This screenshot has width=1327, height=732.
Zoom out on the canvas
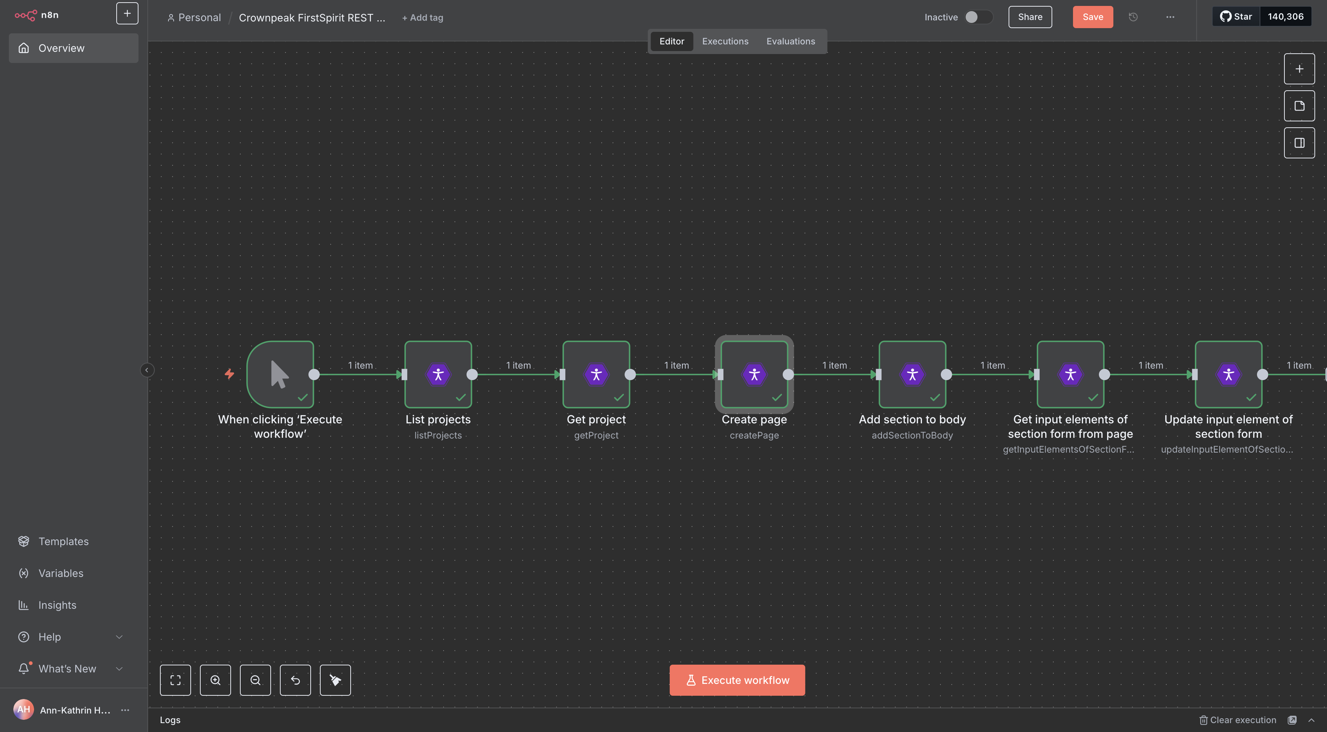[x=255, y=680]
